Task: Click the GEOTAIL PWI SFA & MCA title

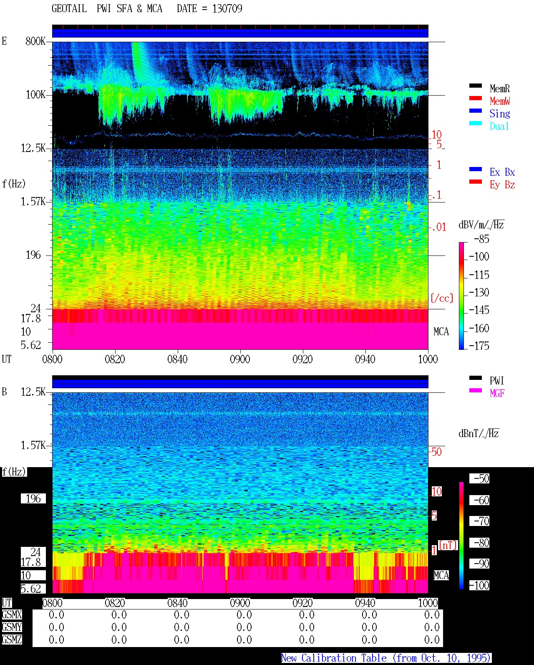Action: 107,9
